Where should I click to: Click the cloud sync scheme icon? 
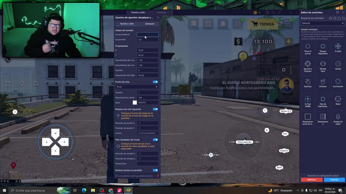pyautogui.click(x=330, y=18)
